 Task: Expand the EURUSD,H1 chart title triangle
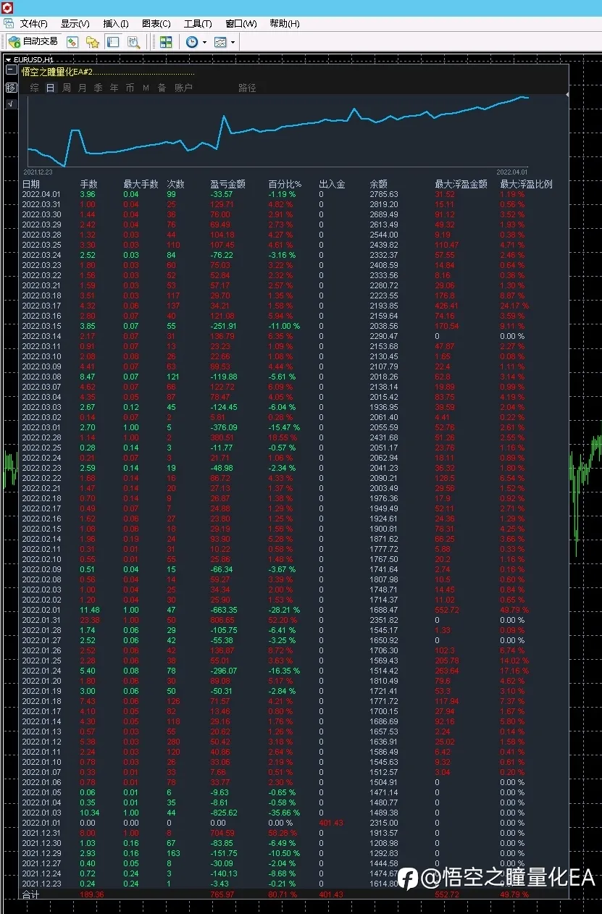[8, 59]
